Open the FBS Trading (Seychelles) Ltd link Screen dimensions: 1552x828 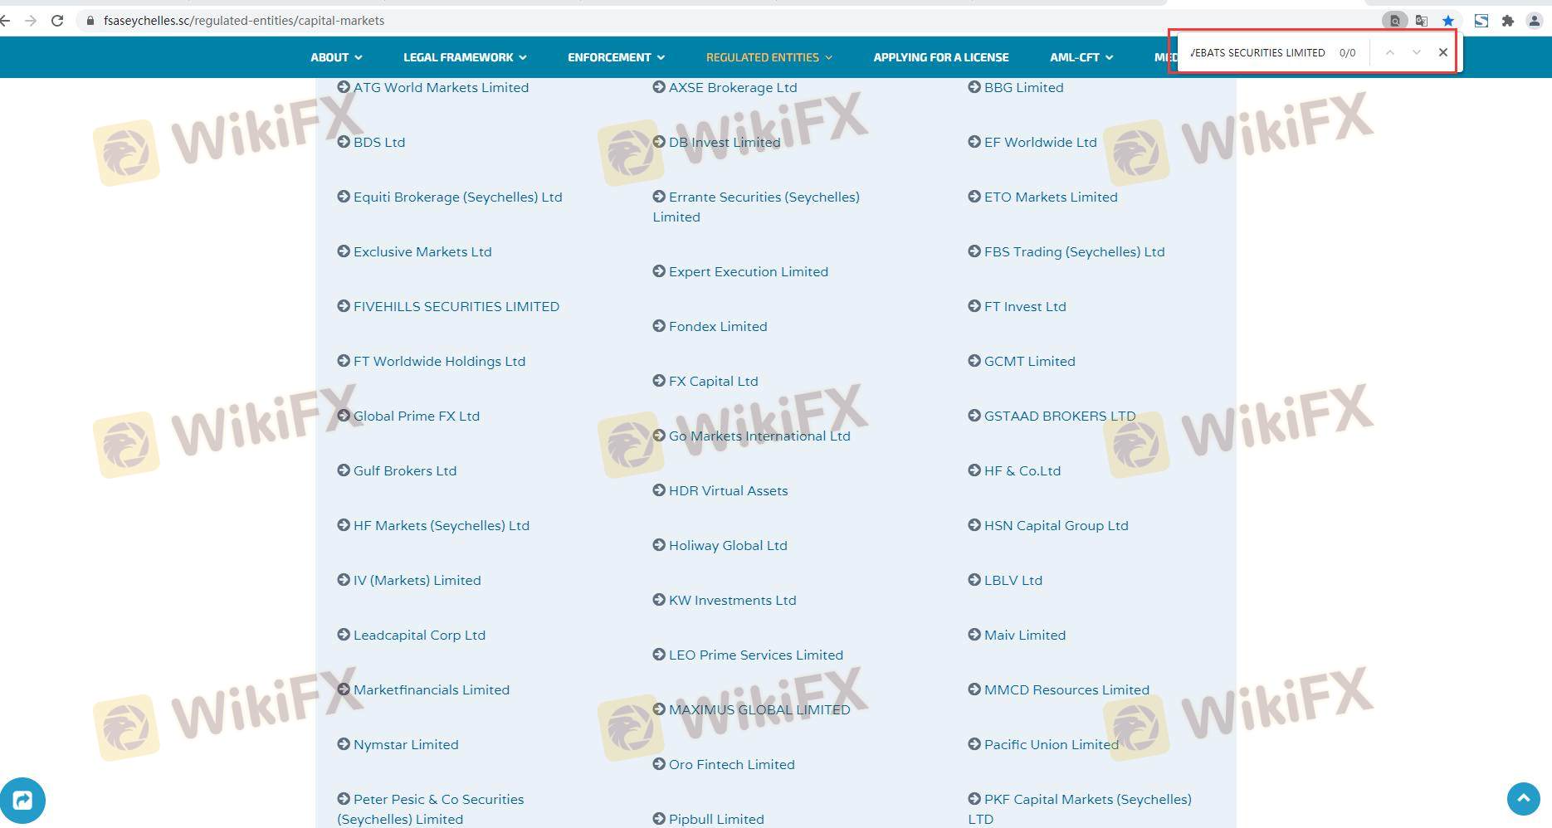coord(1074,251)
